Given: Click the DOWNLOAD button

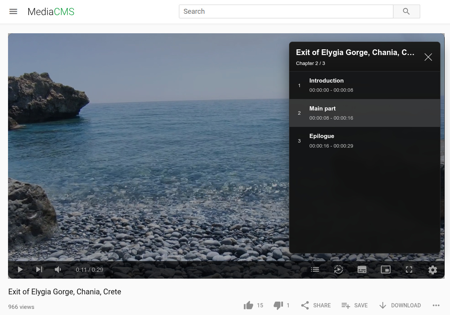Looking at the screenshot, I should coord(400,305).
